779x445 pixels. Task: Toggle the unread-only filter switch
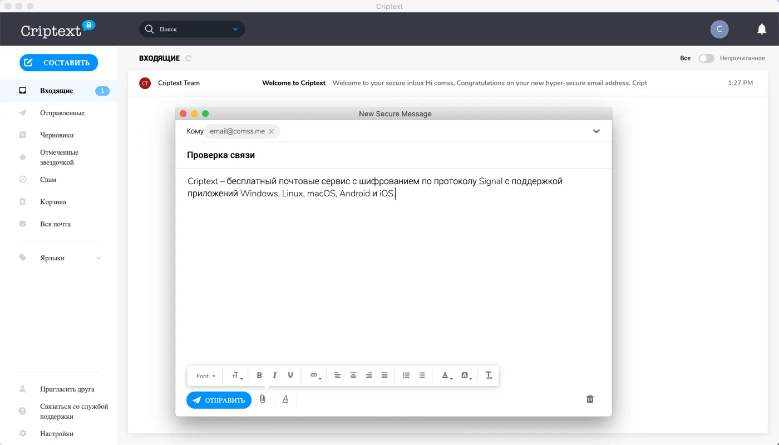click(707, 58)
